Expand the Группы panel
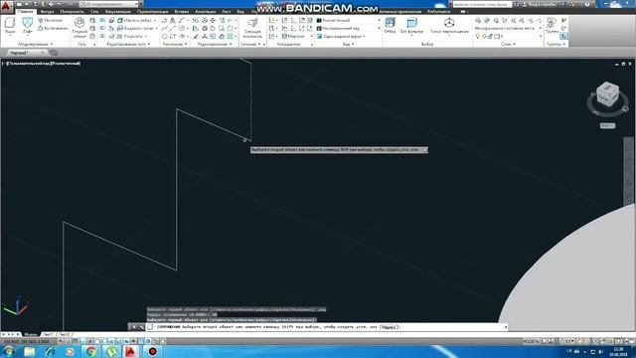 coord(556,44)
